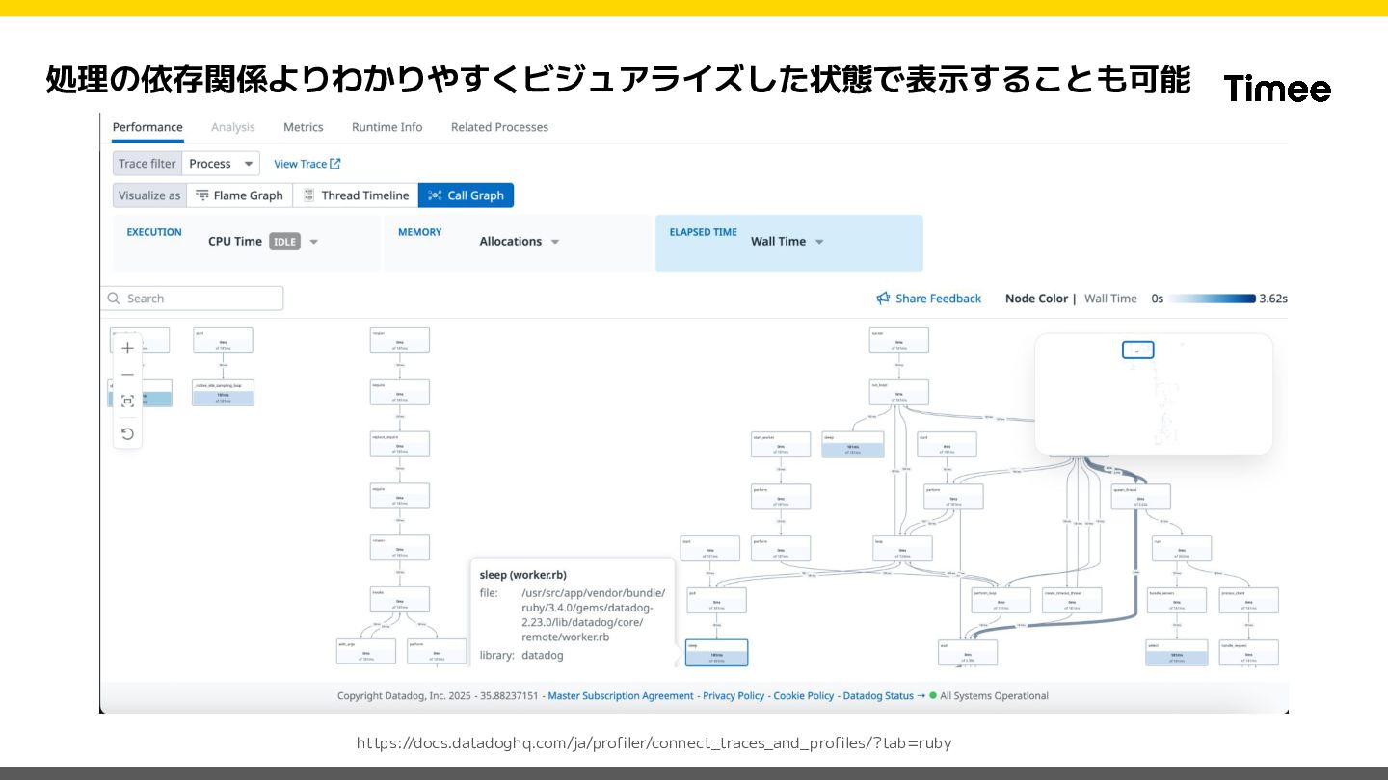Click the 'sleep (worker.rb)' tooltip title
Screen dimensions: 1388x780
point(523,575)
